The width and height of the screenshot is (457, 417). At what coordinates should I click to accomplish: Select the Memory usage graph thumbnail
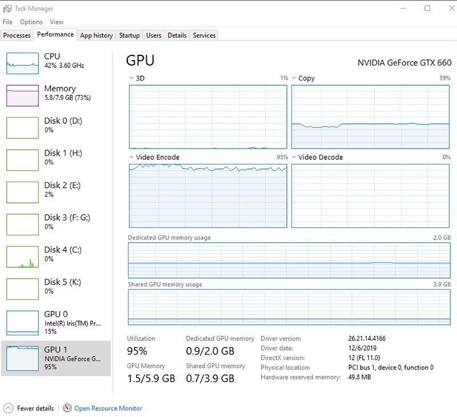click(22, 95)
